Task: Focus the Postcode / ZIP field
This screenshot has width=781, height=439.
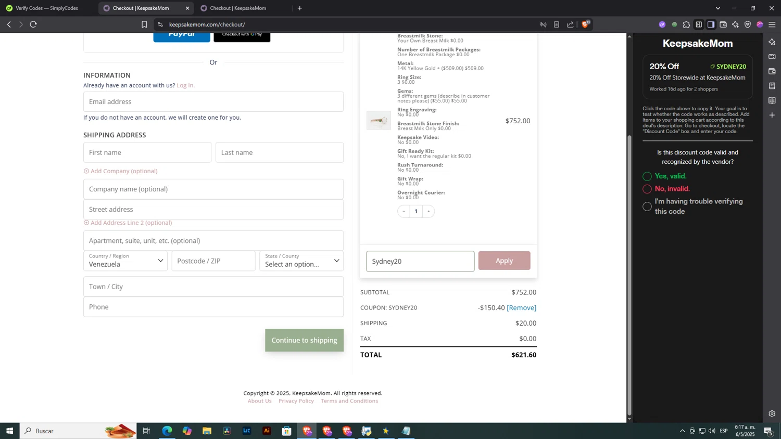Action: (x=213, y=261)
